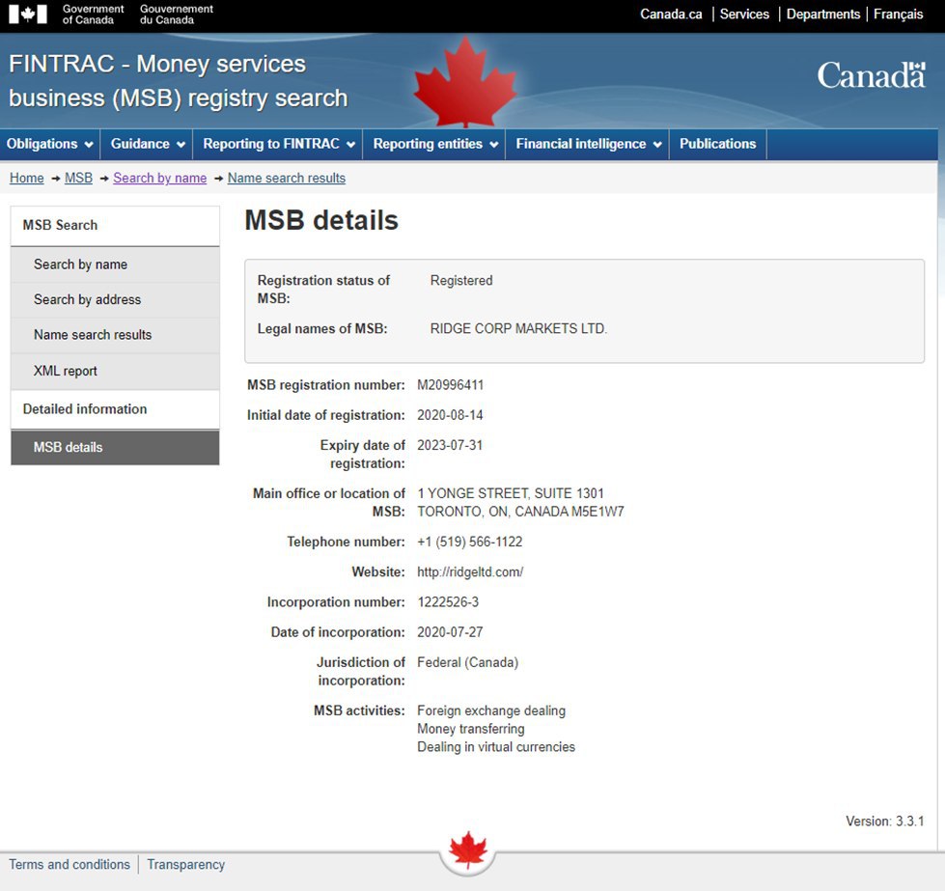945x891 pixels.
Task: Expand Reporting to FINTRAC menu
Action: point(279,144)
